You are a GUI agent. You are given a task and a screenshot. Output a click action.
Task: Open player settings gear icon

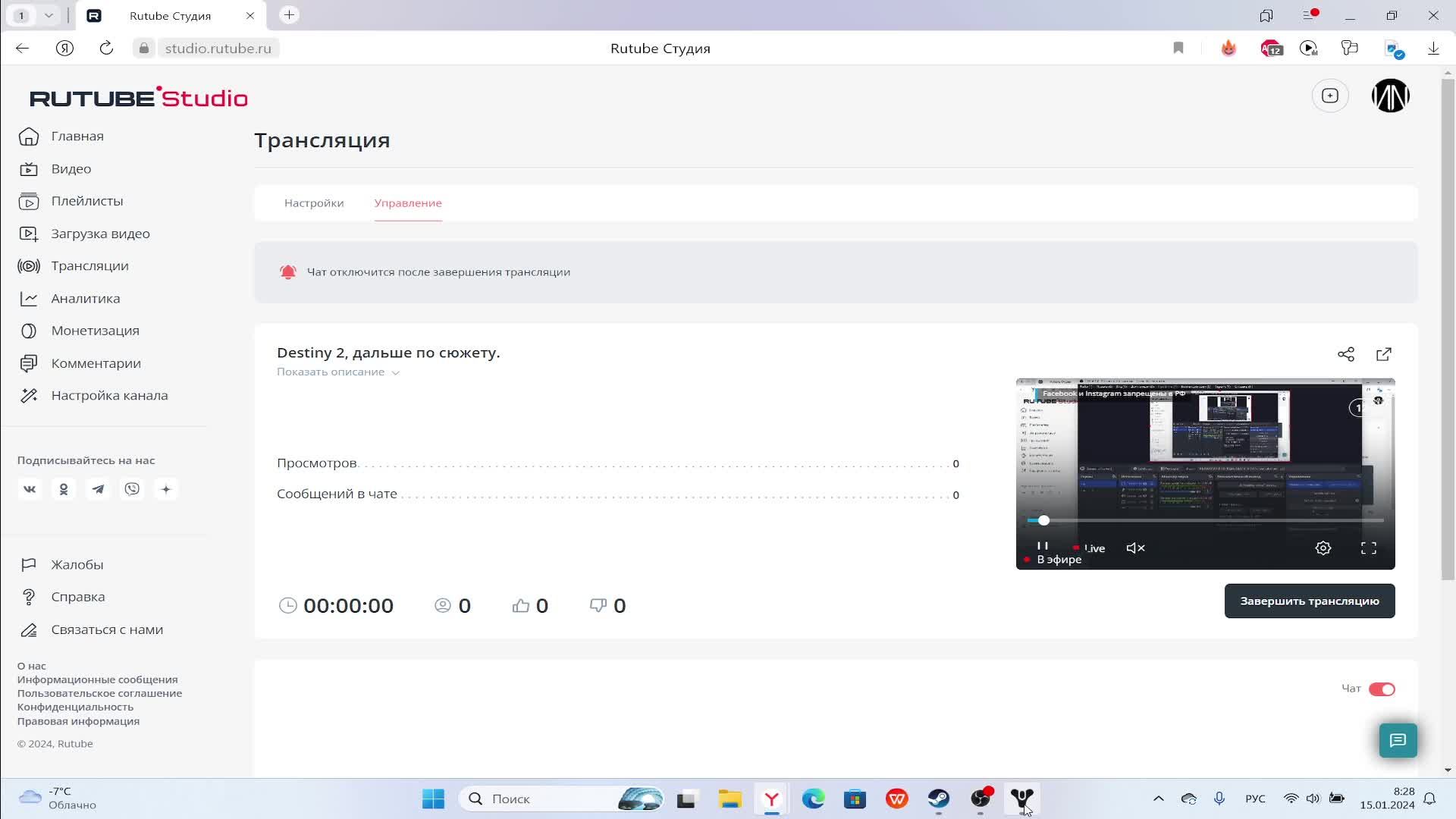pos(1323,548)
